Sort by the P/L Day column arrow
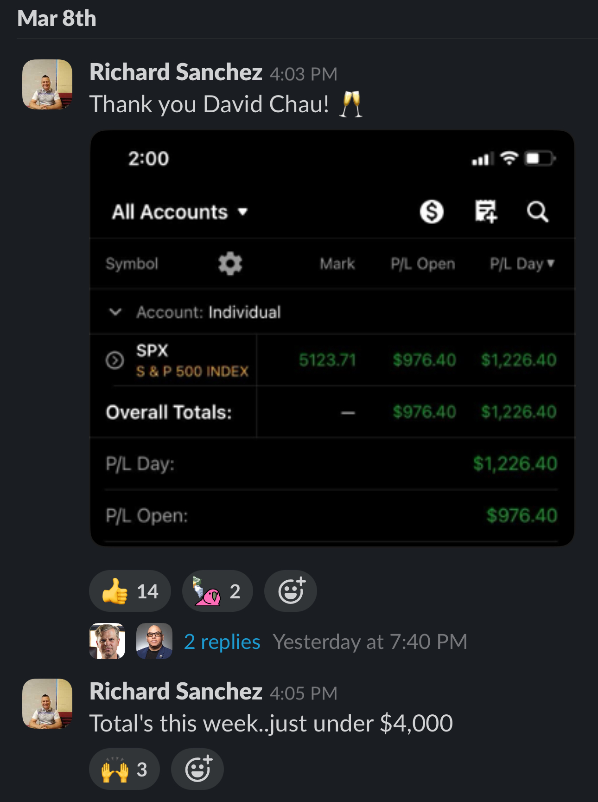Screen dimensions: 598x802 [551, 263]
